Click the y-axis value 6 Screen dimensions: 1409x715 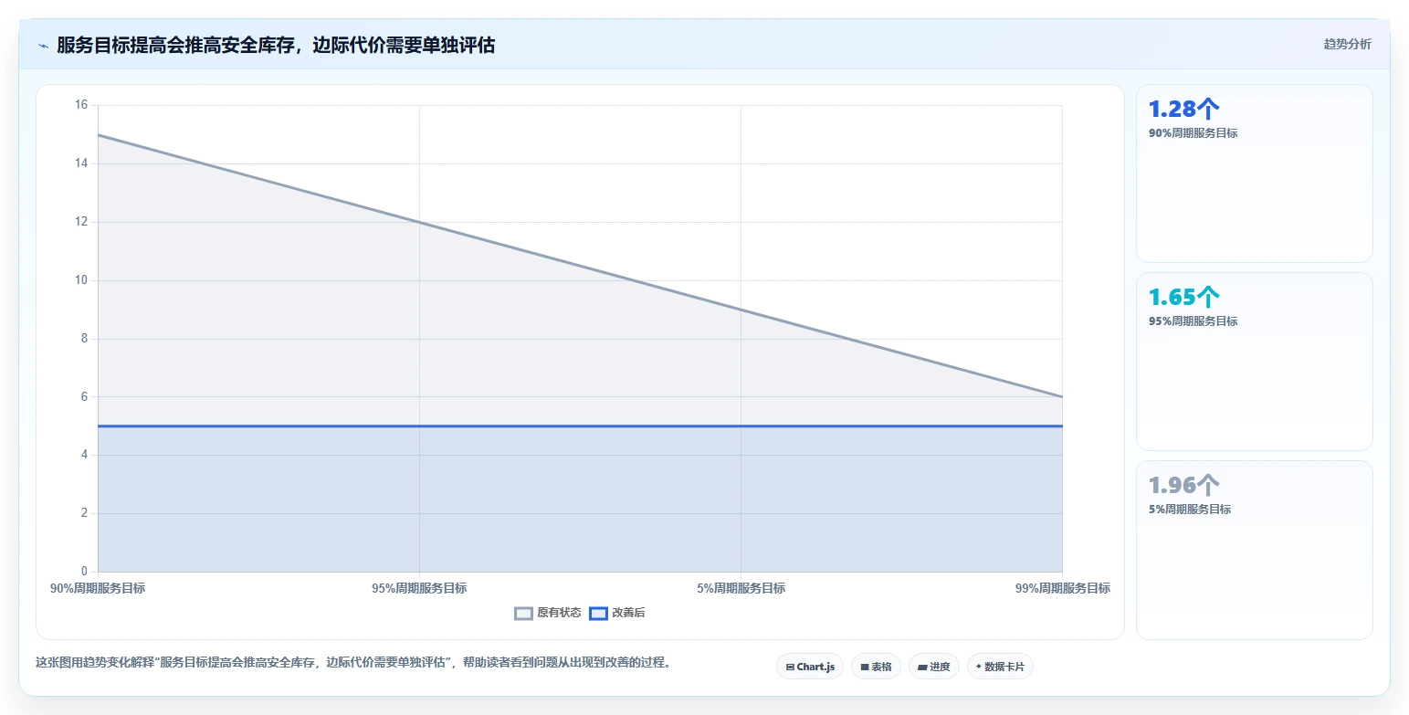[x=83, y=397]
